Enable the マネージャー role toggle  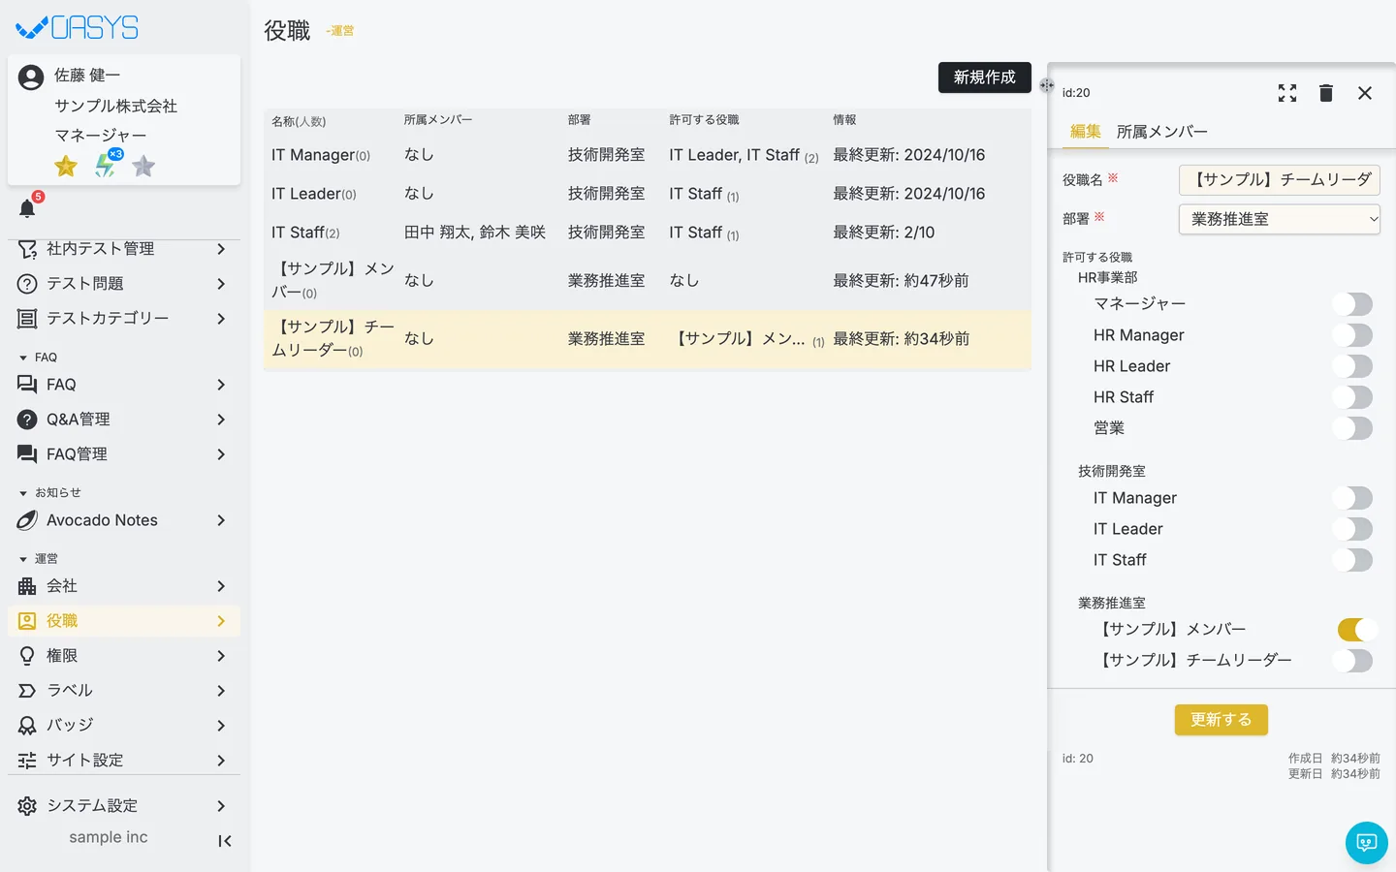pos(1352,304)
